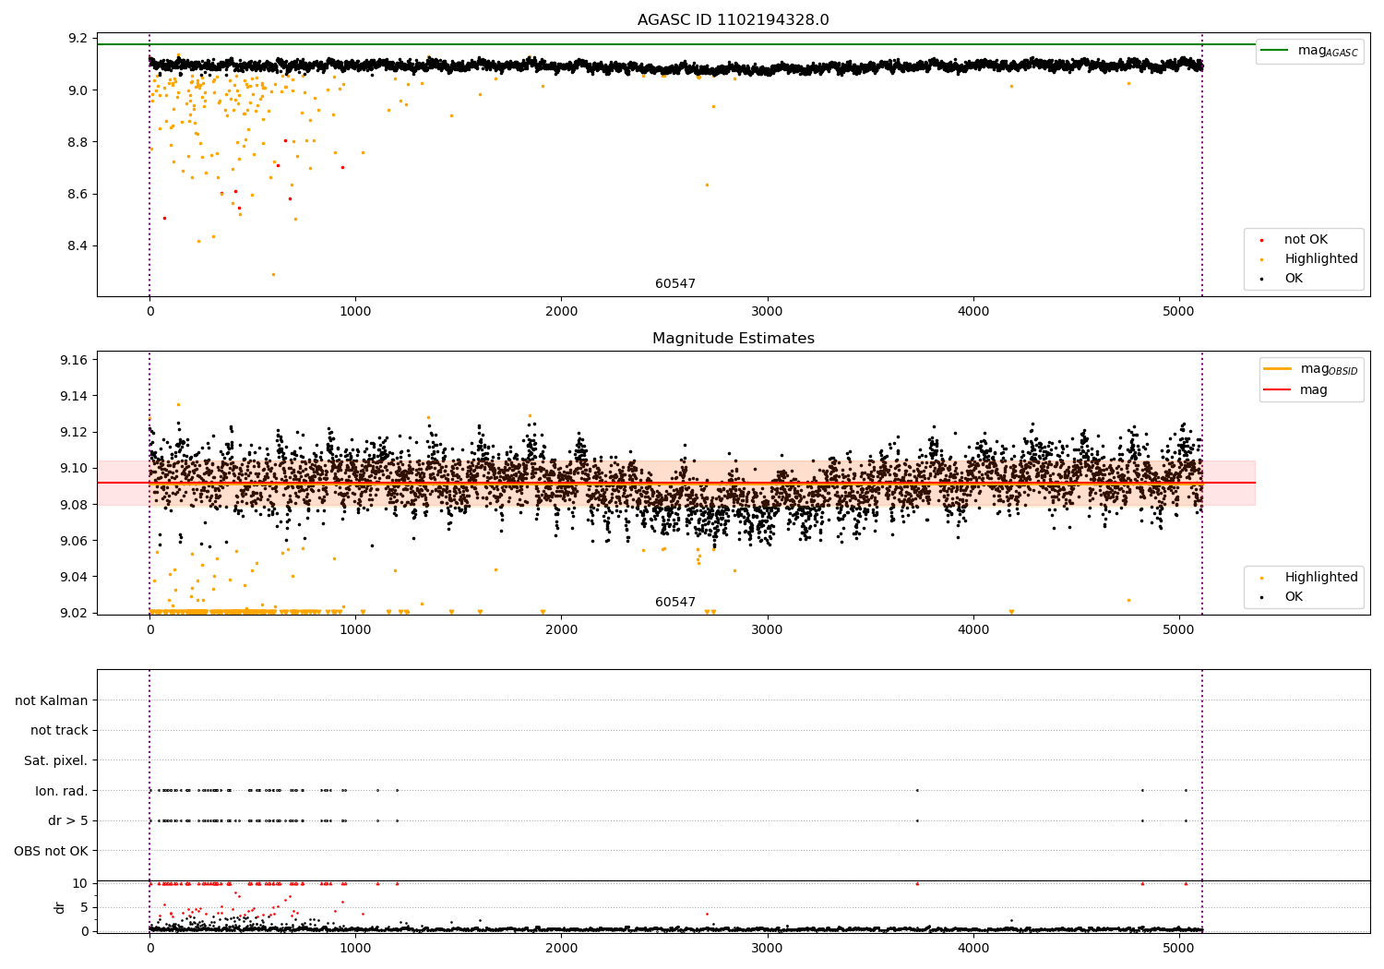Click x-axis tick '5000' under the dr plot
The height and width of the screenshot is (969, 1384).
[1179, 949]
